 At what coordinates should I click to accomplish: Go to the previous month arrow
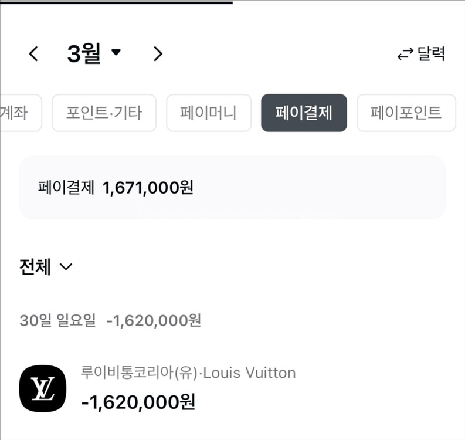point(33,54)
